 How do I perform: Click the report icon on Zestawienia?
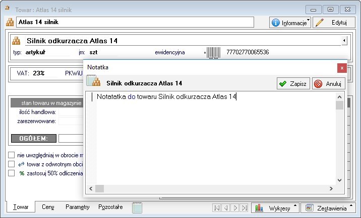309,207
